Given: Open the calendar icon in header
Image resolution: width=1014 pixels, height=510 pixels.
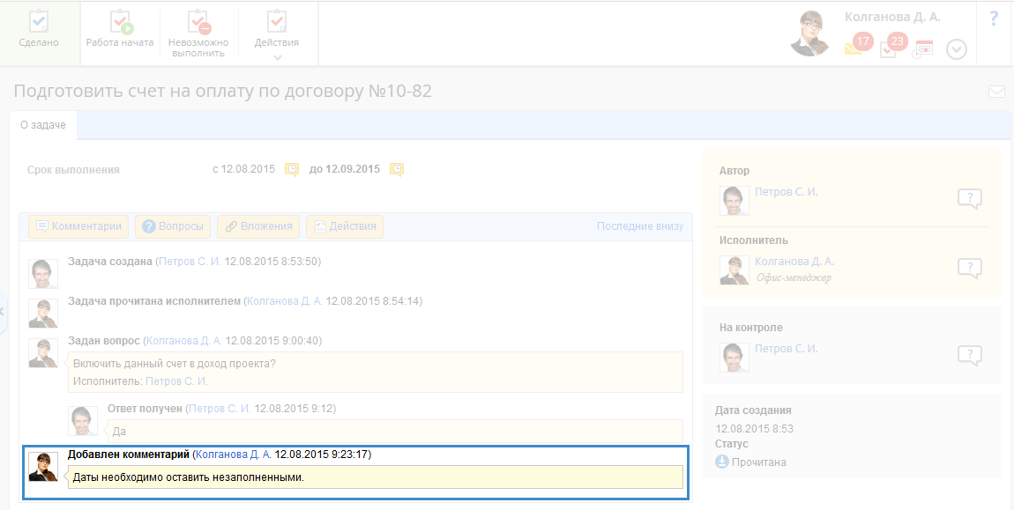Looking at the screenshot, I should [x=923, y=49].
